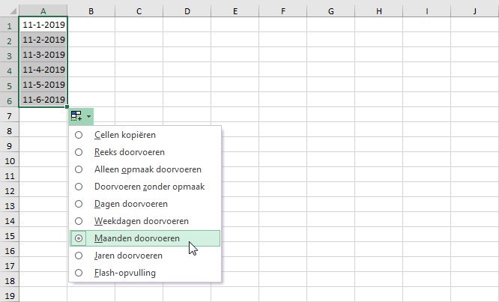Click cell containing 11-4-2019
499x302 pixels.
click(x=43, y=70)
